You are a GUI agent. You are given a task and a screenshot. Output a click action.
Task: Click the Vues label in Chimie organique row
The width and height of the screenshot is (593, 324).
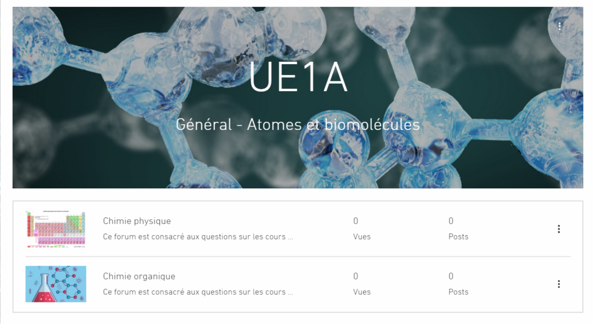point(362,292)
